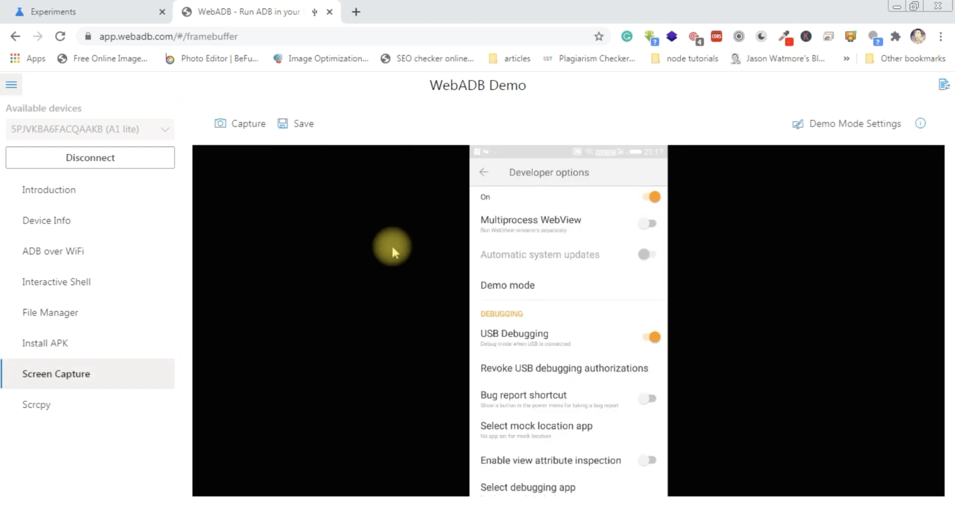
Task: Open Jason Watmore's Blog bookmark
Action: [777, 59]
